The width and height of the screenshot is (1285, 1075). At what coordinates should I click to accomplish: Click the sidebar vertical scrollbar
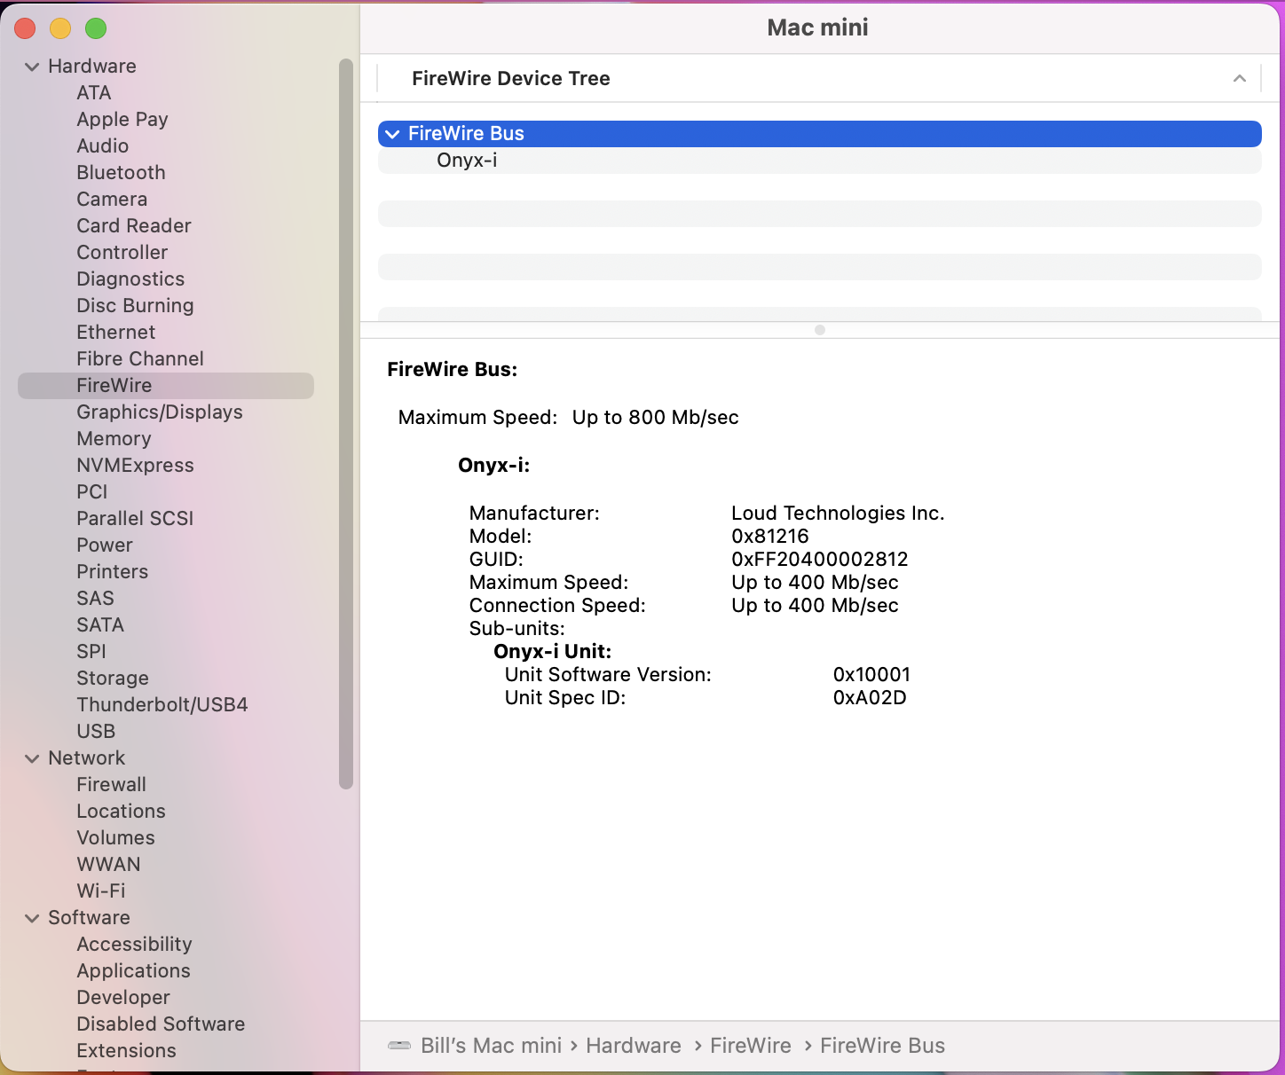click(346, 424)
